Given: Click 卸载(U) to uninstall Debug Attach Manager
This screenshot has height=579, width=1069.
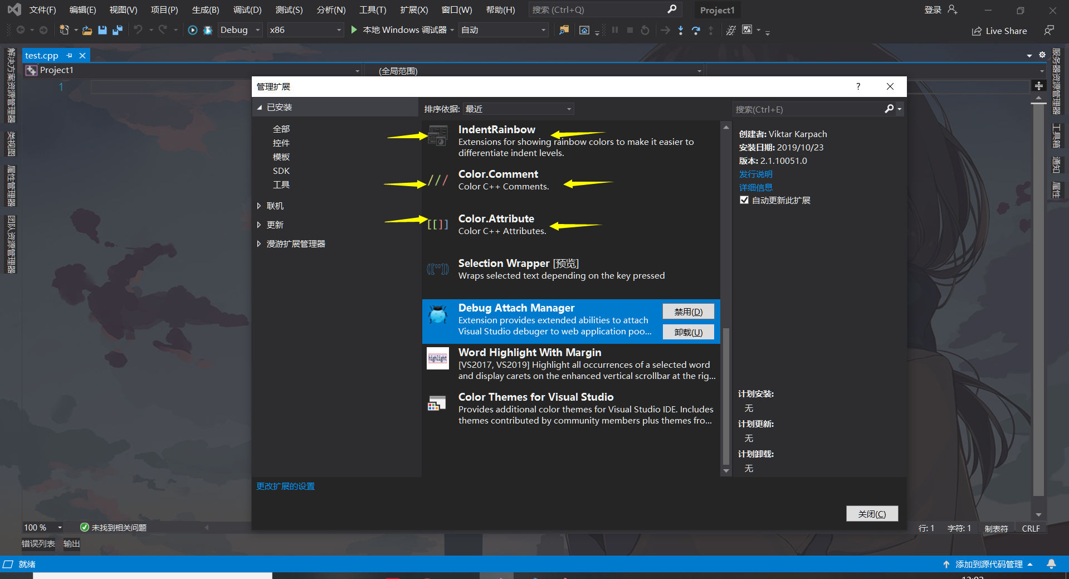Looking at the screenshot, I should 688,332.
